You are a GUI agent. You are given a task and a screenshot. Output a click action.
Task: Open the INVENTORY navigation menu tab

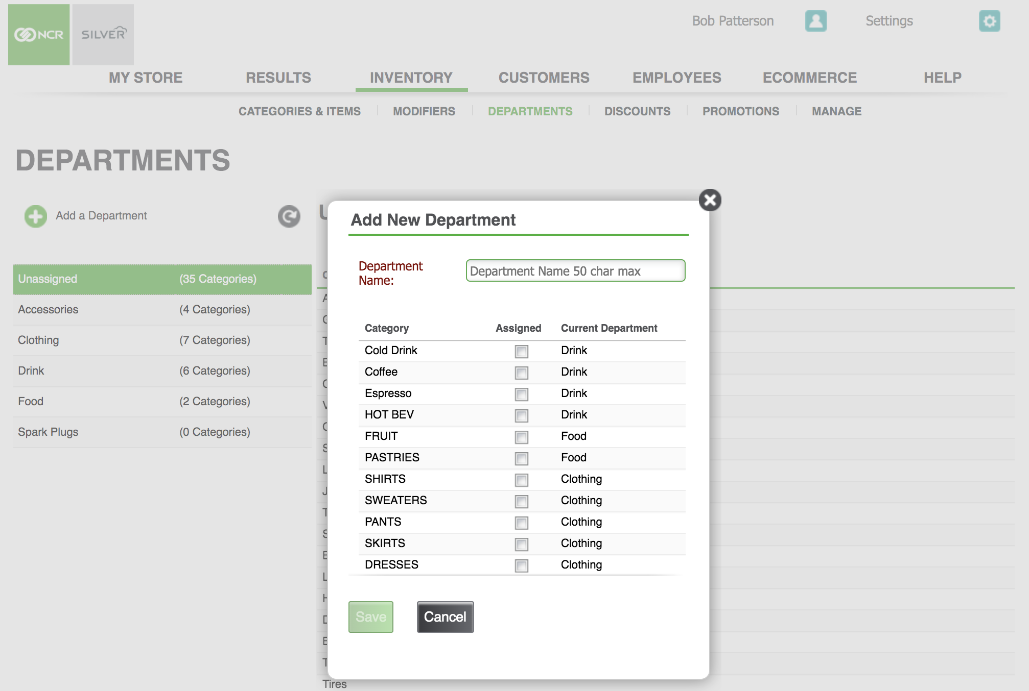pos(410,77)
